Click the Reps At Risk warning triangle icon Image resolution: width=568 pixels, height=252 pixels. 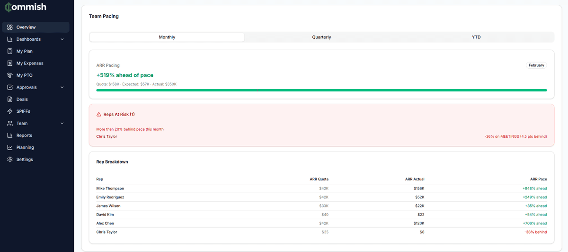(99, 115)
